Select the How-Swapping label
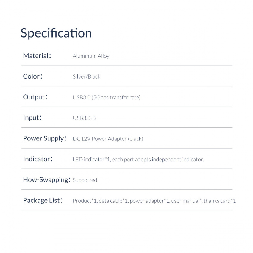Viewport: 253px width, 253px height. [x=47, y=180]
